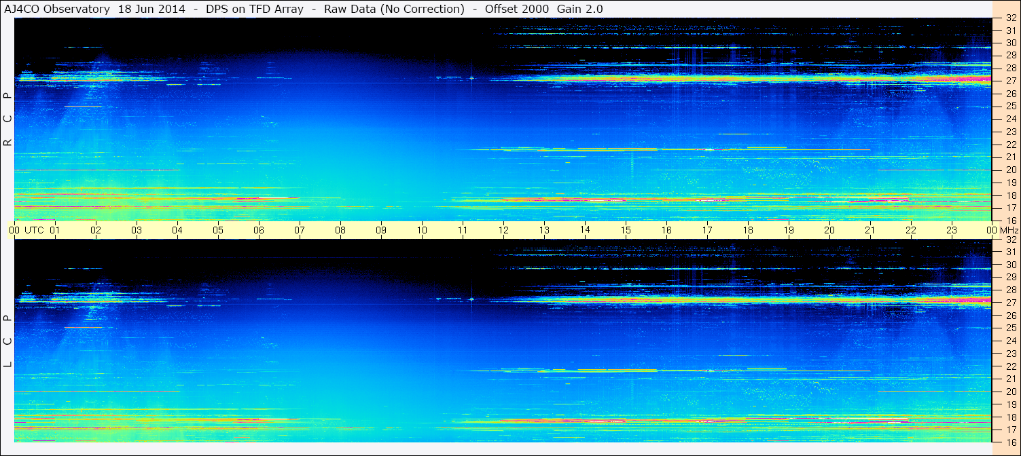Select the 12 hour marker on time axis
Viewport: 1021px width, 456px height.
(x=503, y=230)
